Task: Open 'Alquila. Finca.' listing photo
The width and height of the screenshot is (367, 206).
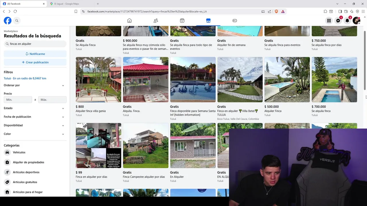Action: 146,80
